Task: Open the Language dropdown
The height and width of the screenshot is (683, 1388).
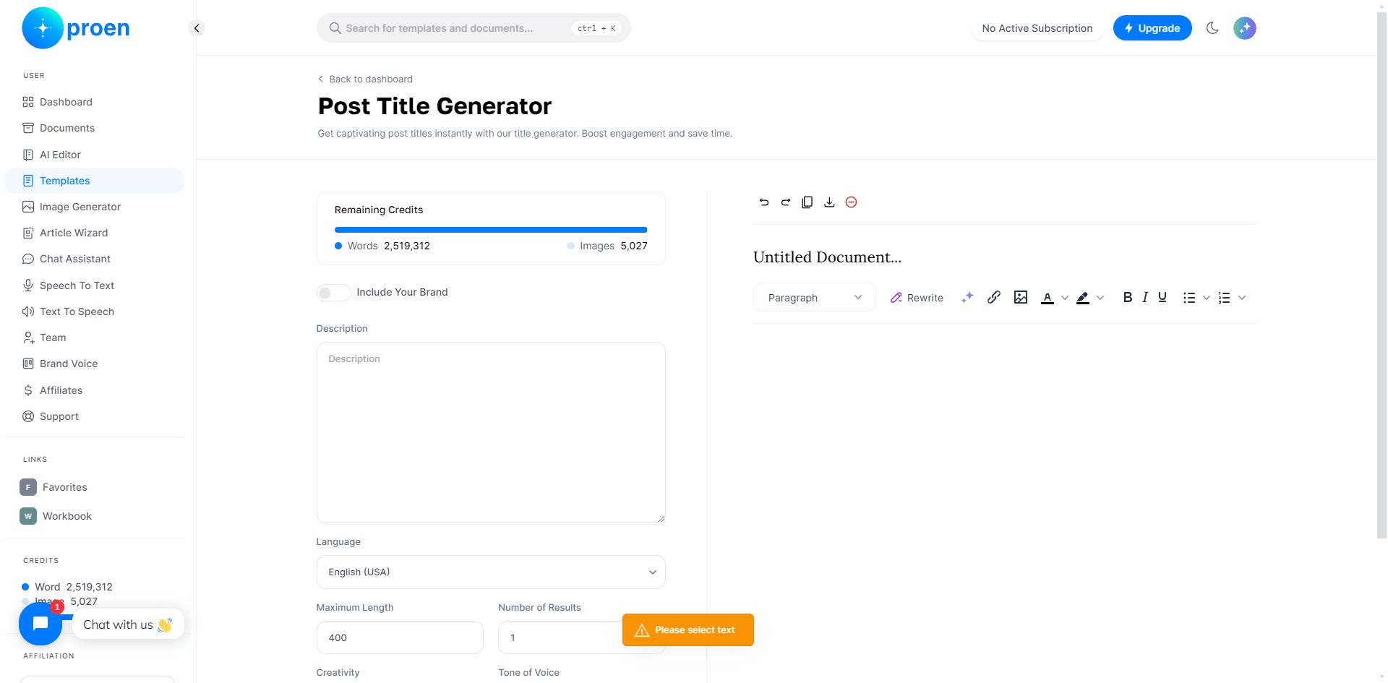Action: (491, 572)
